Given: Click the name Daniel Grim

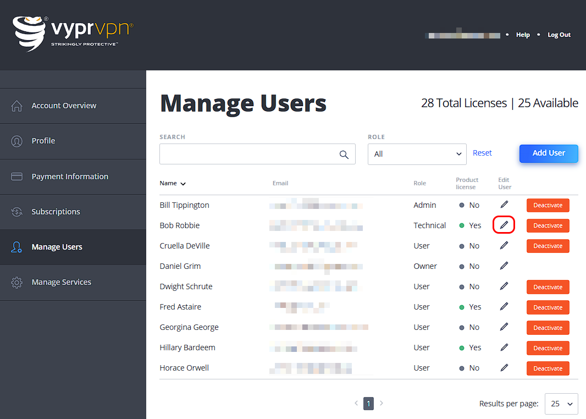Looking at the screenshot, I should point(180,266).
